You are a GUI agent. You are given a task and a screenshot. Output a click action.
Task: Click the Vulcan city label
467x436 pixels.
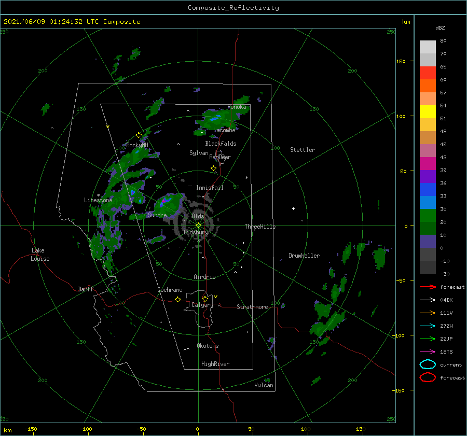(264, 385)
